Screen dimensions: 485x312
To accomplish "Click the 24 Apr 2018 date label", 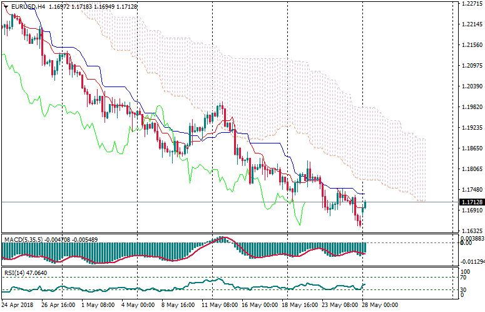I will click(x=17, y=306).
